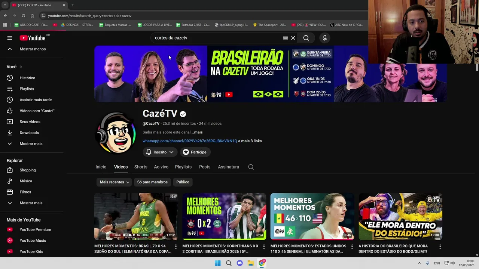Open the Windows Start menu

(x=217, y=263)
